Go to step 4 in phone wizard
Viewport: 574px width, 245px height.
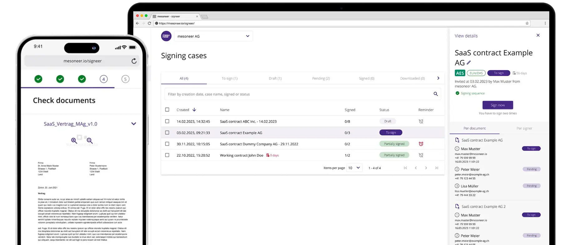point(104,79)
